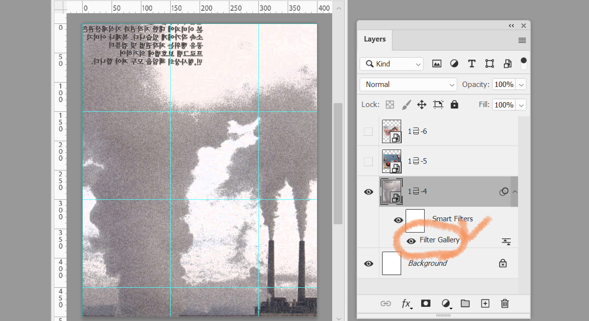Select layer named 1급-6
This screenshot has height=321, width=589.
pos(417,131)
